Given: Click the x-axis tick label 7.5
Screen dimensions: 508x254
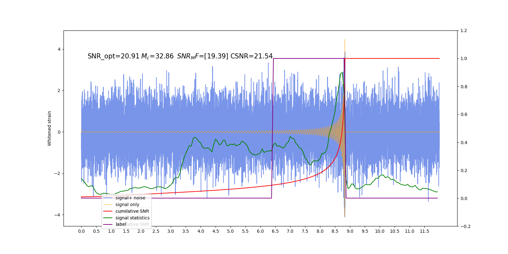Looking at the screenshot, I should (x=305, y=231).
